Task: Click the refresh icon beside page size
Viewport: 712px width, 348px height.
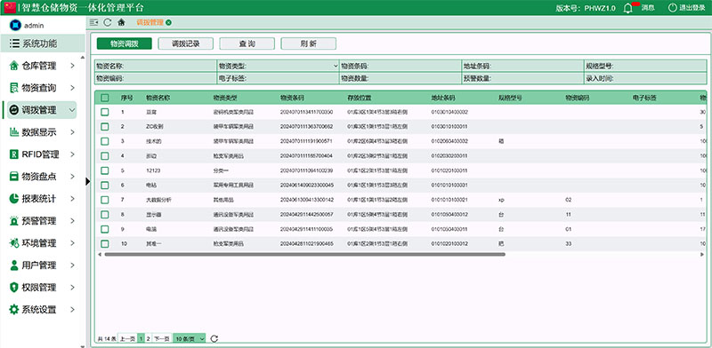Action: pos(214,338)
